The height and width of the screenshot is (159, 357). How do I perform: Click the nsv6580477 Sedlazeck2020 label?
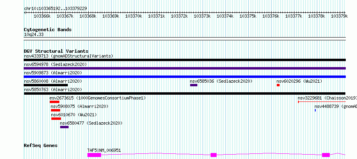tap(91, 123)
